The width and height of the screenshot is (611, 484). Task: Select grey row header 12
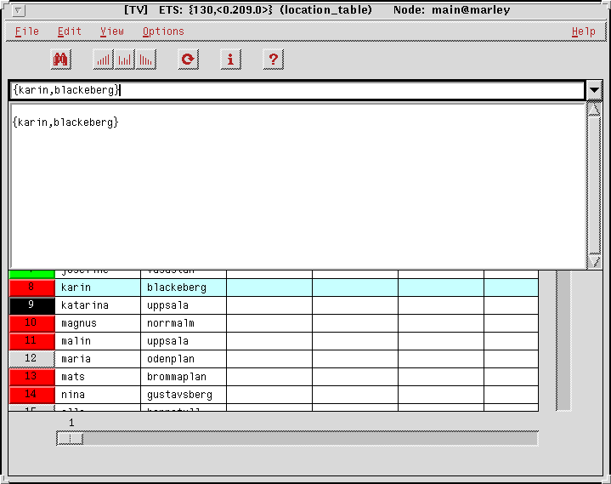(31, 359)
